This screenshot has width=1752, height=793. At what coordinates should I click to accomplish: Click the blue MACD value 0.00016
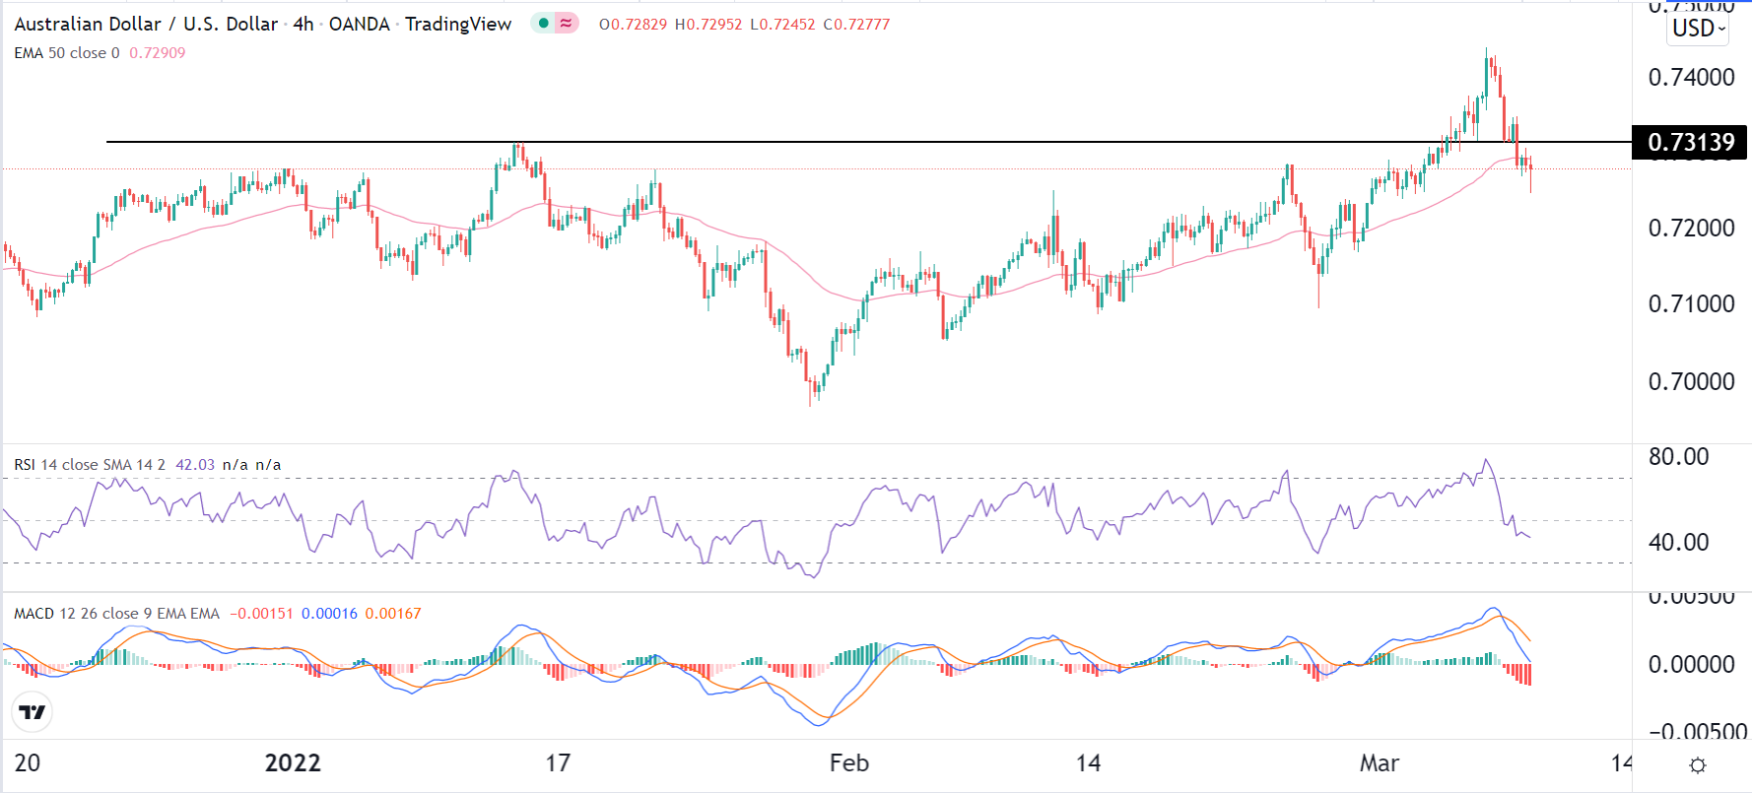[x=329, y=614]
